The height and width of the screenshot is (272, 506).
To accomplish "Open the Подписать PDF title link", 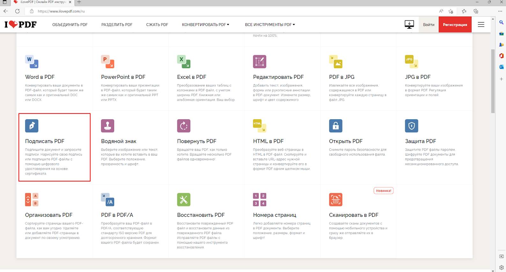I will tap(45, 141).
